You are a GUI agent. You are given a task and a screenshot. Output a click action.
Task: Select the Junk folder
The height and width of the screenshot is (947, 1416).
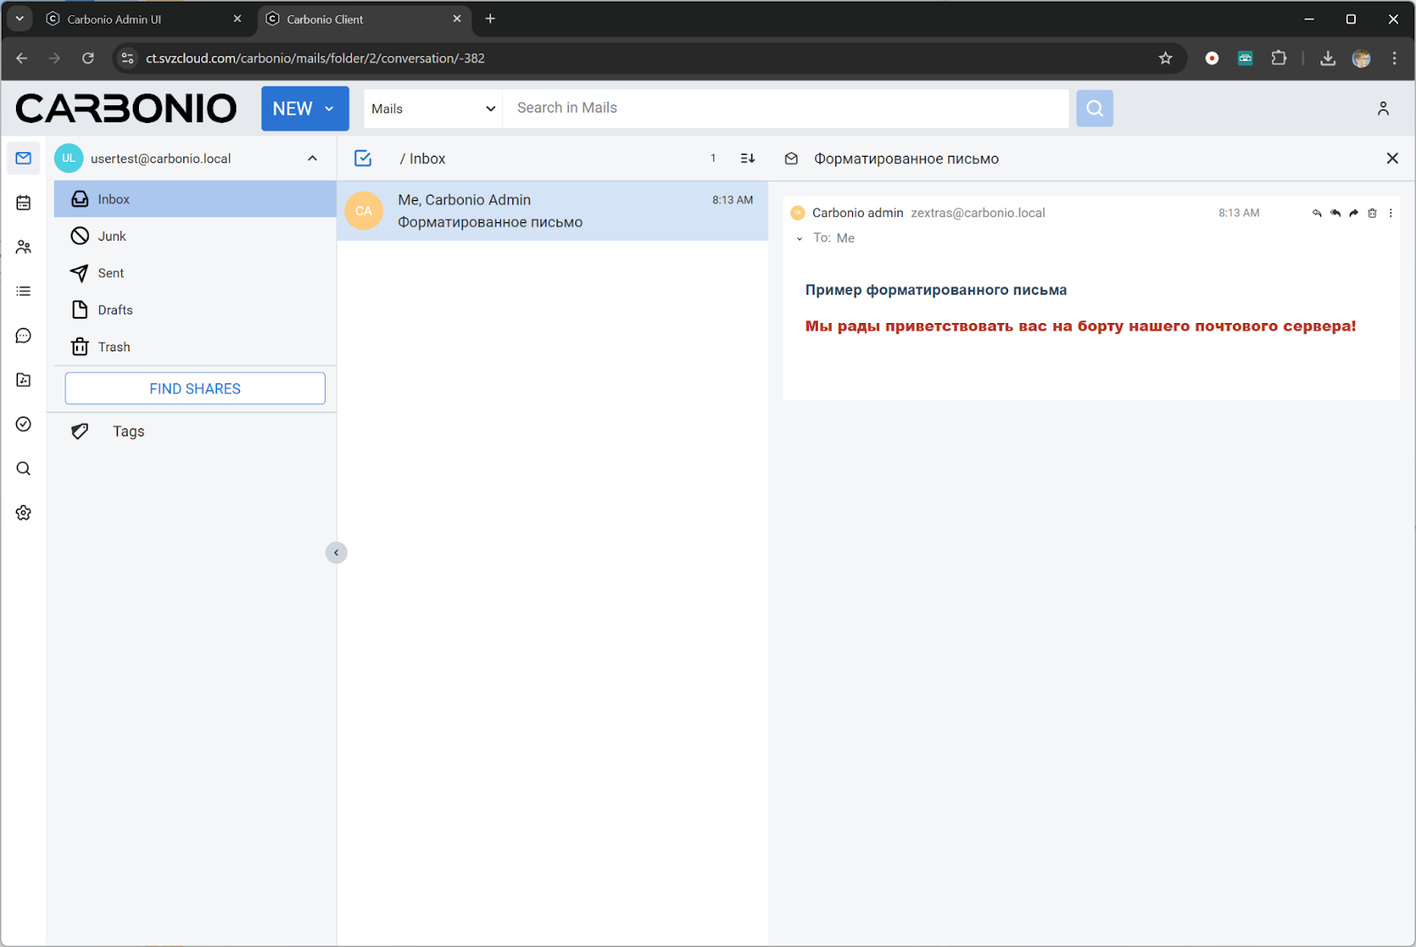coord(195,236)
